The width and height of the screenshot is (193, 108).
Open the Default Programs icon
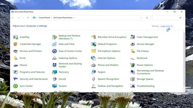93,44
